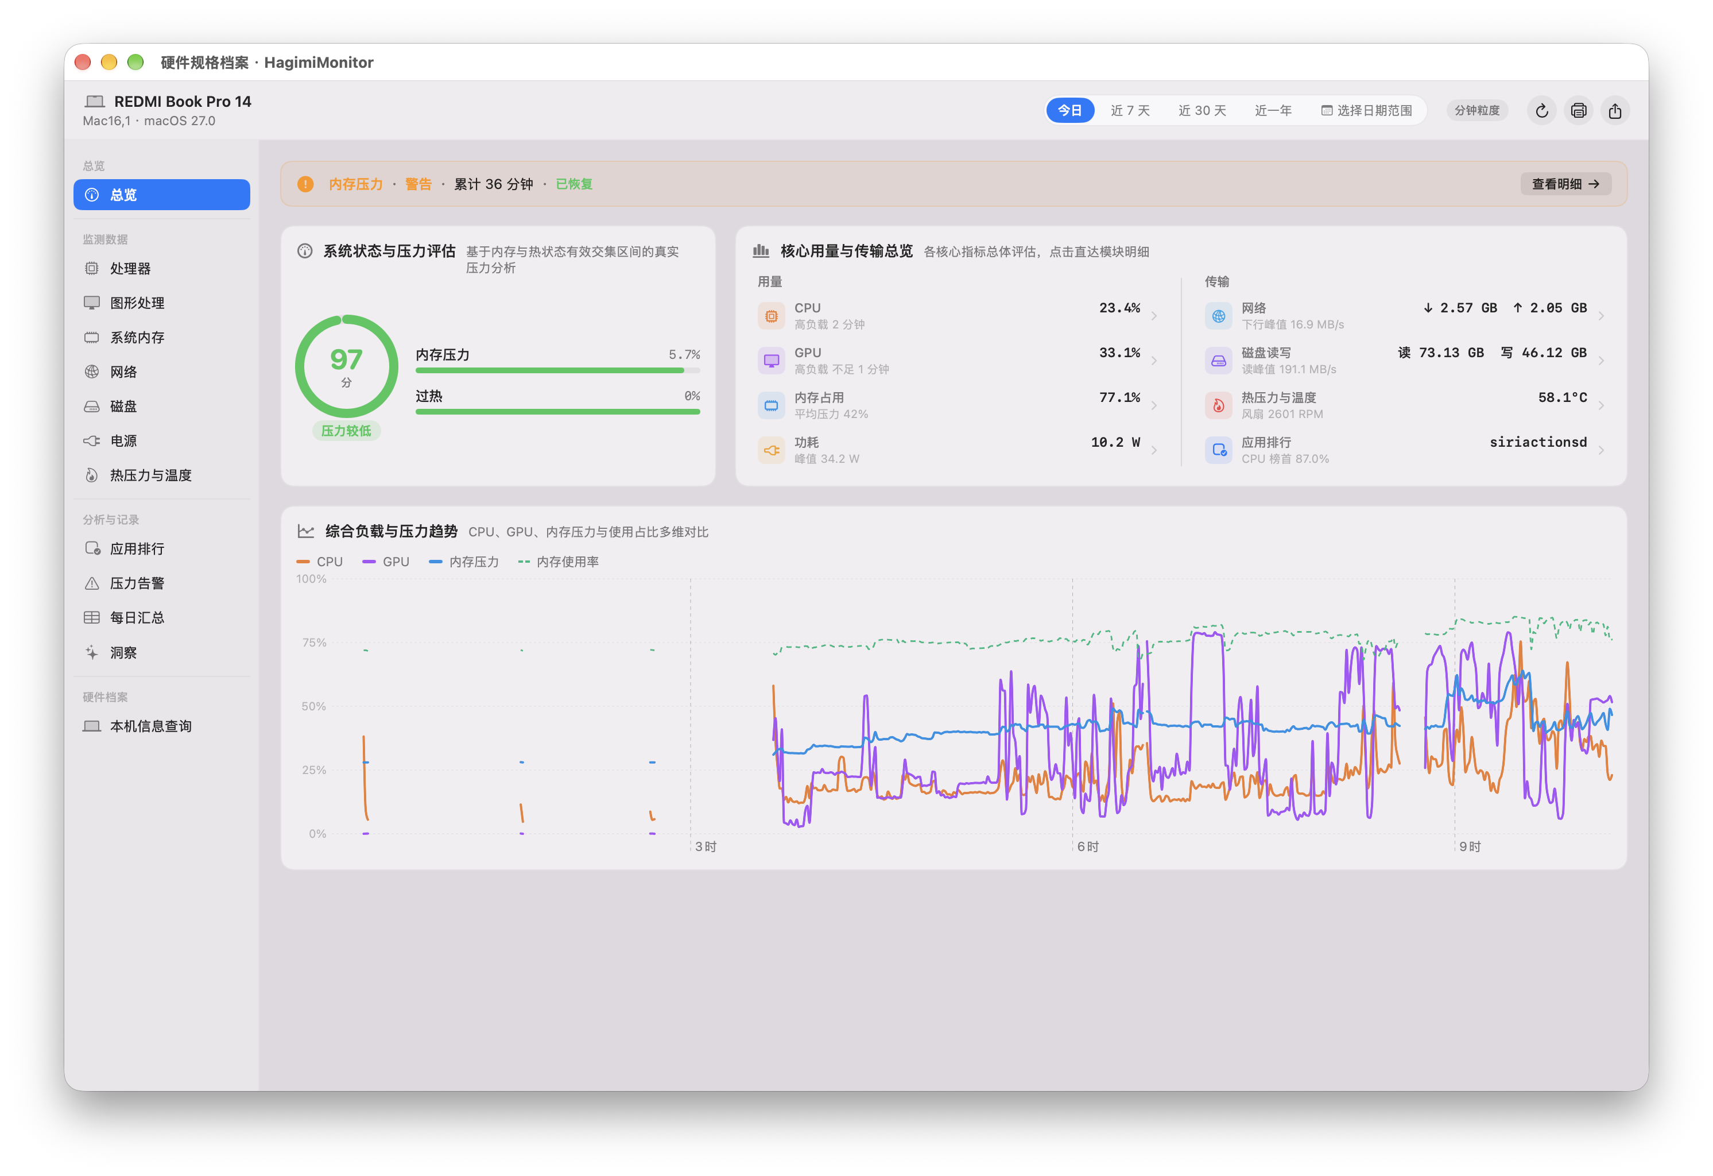Select the 今日 time range tab
This screenshot has width=1713, height=1176.
point(1069,111)
